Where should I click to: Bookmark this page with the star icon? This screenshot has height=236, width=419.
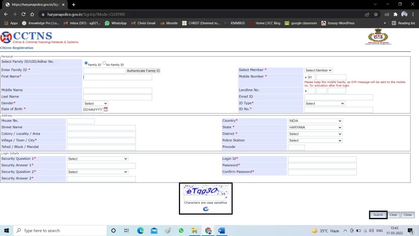[x=376, y=14]
